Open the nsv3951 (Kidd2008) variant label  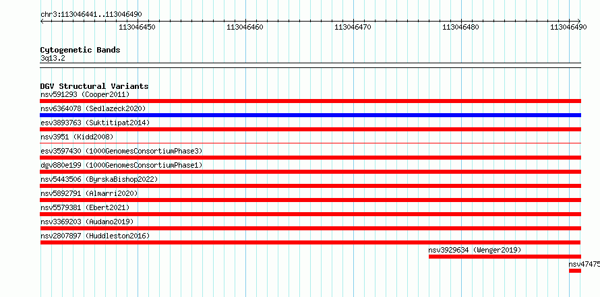(77, 137)
